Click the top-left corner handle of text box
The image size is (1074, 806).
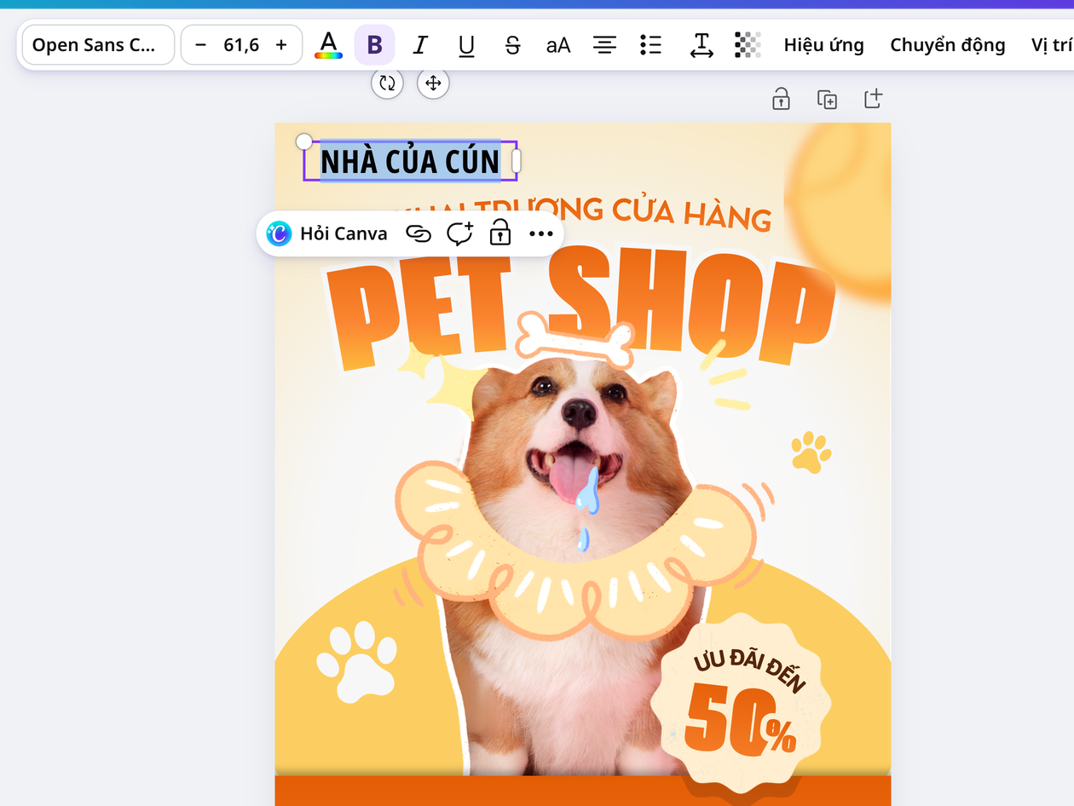coord(304,141)
